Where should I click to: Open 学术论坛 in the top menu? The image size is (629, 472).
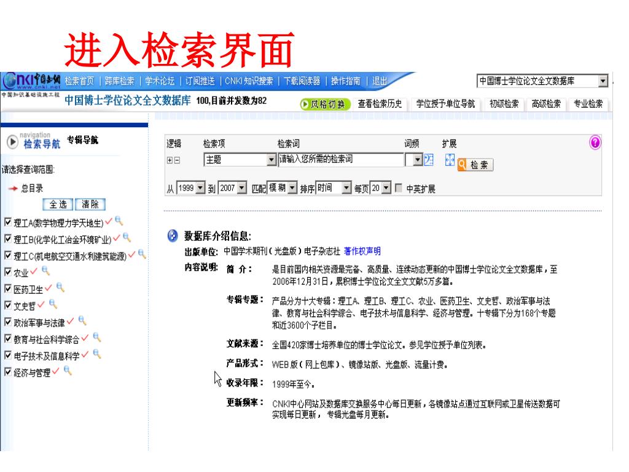pyautogui.click(x=160, y=81)
